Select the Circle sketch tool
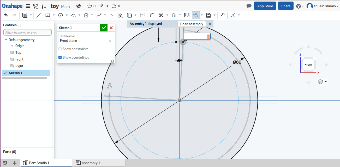The image size is (340, 167). (x=61, y=15)
